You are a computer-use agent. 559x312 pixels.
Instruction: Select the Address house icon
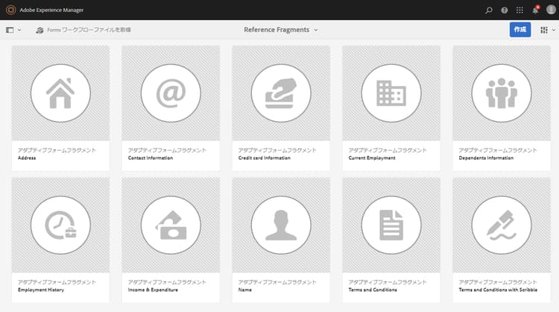(60, 93)
